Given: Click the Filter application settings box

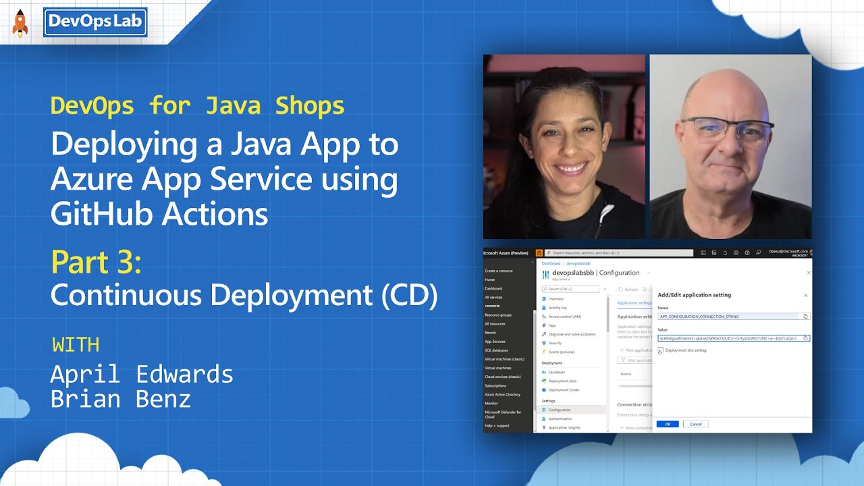Looking at the screenshot, I should 635,360.
